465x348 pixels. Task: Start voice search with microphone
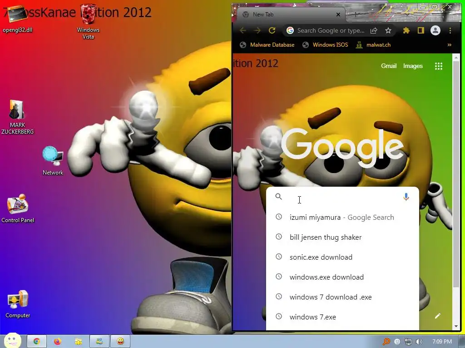point(406,197)
